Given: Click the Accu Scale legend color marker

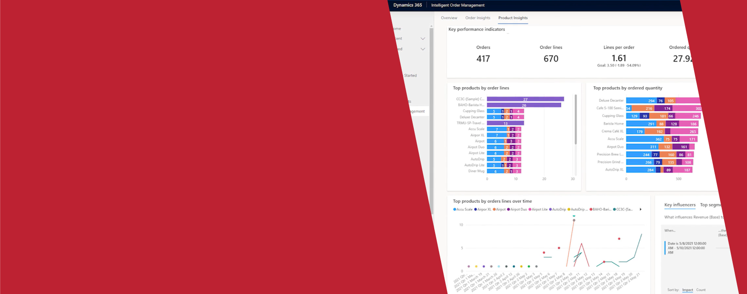Looking at the screenshot, I should coord(455,210).
